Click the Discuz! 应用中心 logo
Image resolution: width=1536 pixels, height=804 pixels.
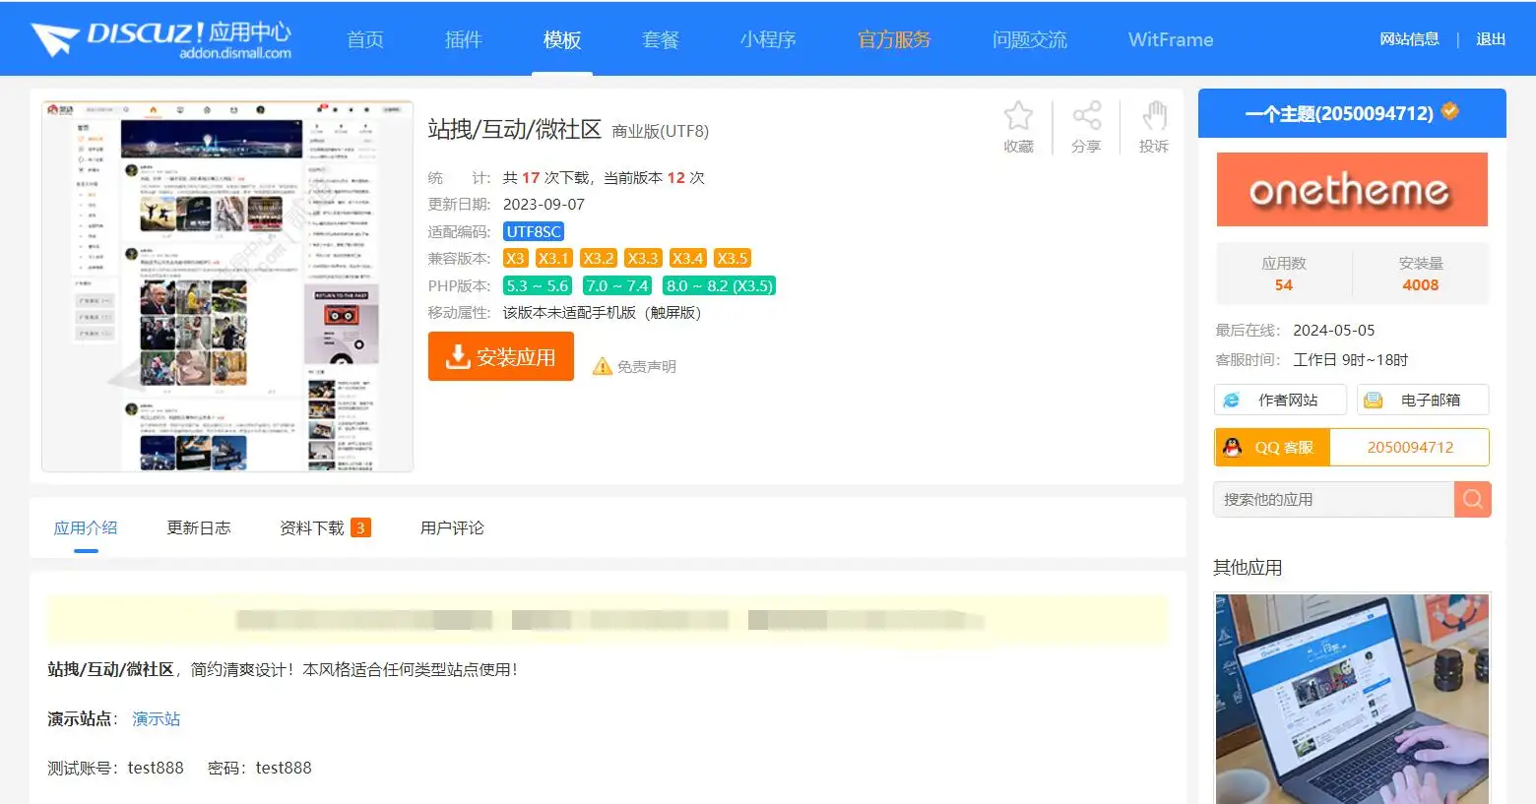(161, 39)
